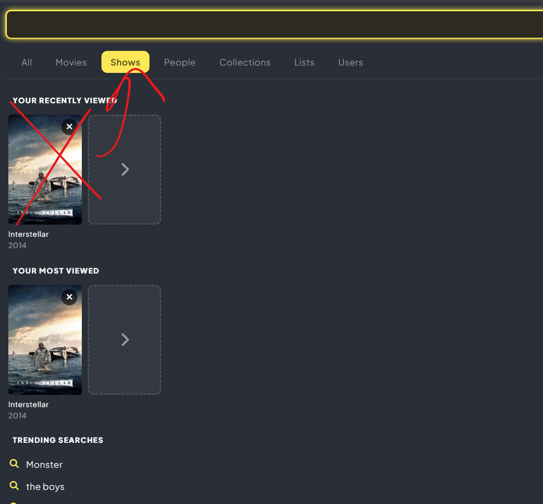The width and height of the screenshot is (543, 504).
Task: Expand more Most Viewed items chevron
Action: click(124, 340)
